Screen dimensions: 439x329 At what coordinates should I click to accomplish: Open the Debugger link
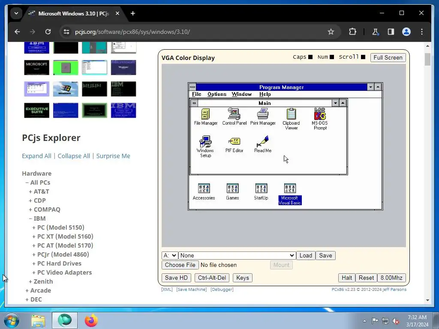[x=222, y=289]
